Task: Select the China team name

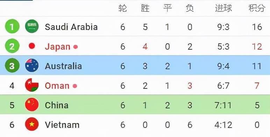Action: [56, 105]
